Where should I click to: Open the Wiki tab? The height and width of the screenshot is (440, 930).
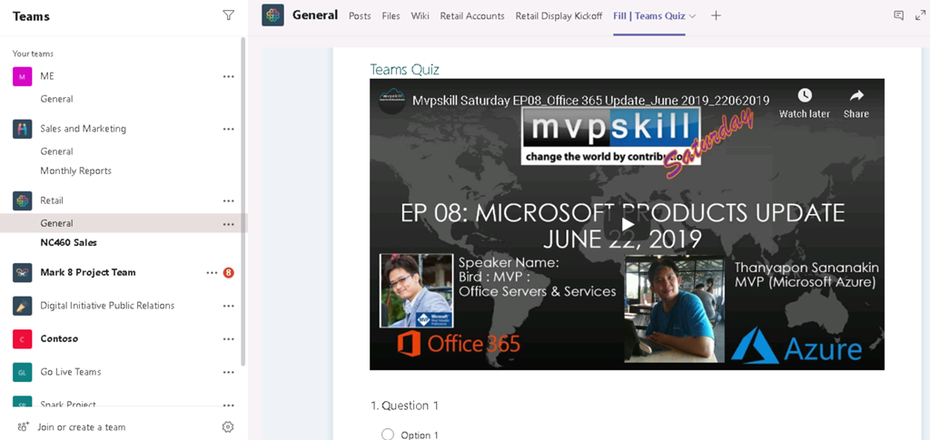pyautogui.click(x=420, y=16)
